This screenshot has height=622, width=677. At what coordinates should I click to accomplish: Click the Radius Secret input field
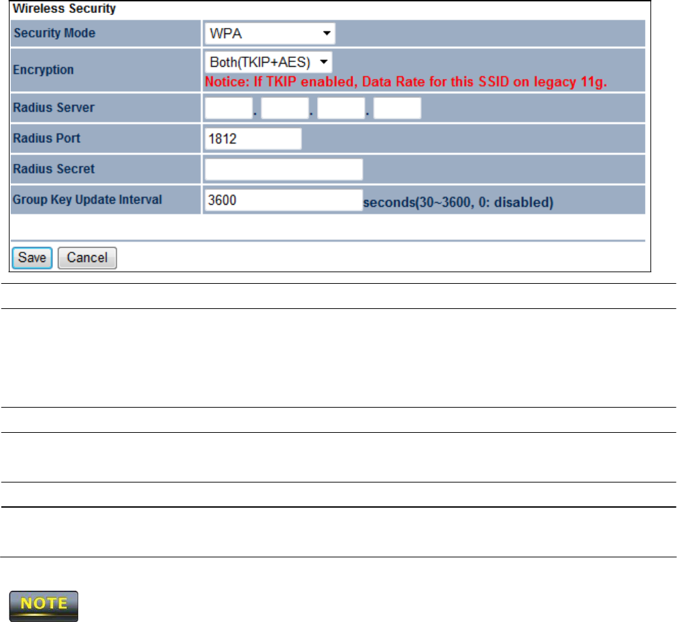pos(284,169)
